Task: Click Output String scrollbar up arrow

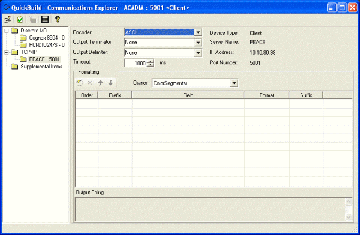Action: click(x=349, y=201)
